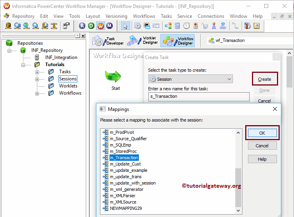
Task: Select the Link Tasks toolbar icon
Action: tap(235, 26)
